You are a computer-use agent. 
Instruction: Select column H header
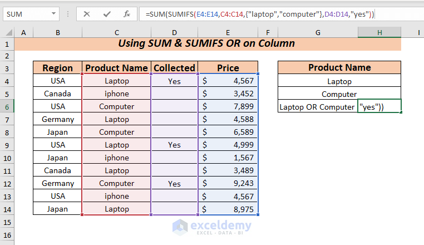tap(379, 33)
